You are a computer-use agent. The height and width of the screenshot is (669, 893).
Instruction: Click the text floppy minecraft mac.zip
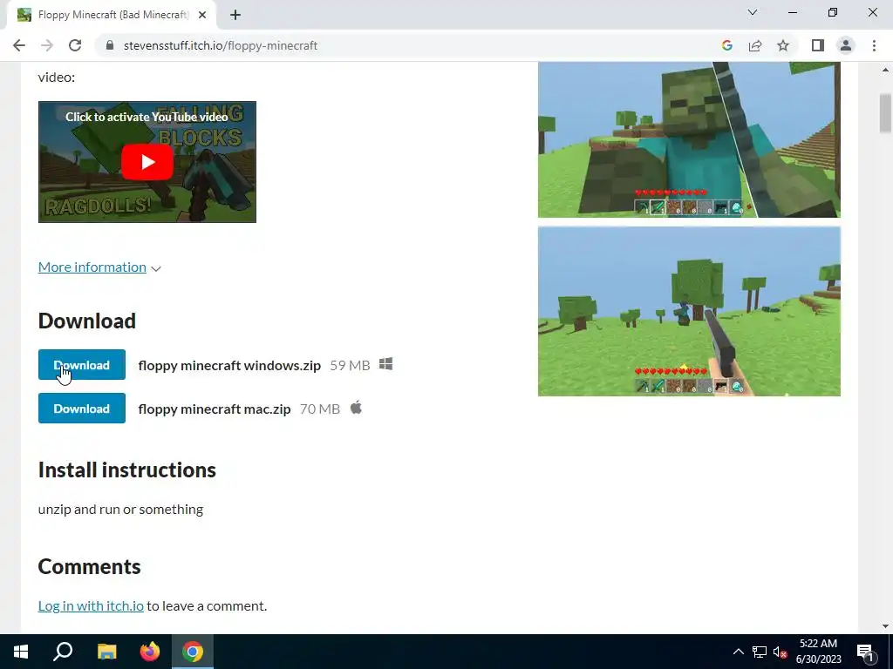coord(215,409)
